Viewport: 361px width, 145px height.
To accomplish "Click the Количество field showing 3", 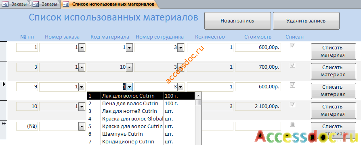I will pyautogui.click(x=218, y=106).
